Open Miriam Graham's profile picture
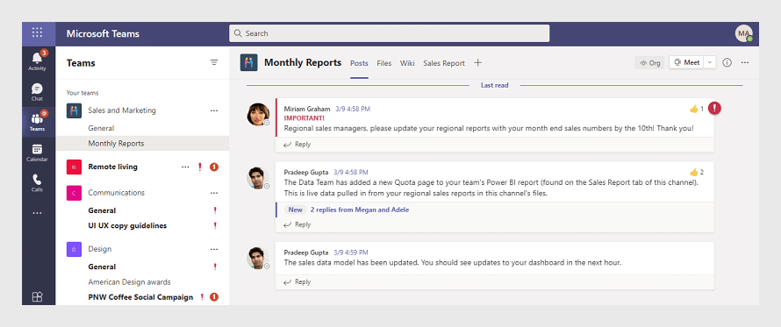781x327 pixels. pos(258,115)
